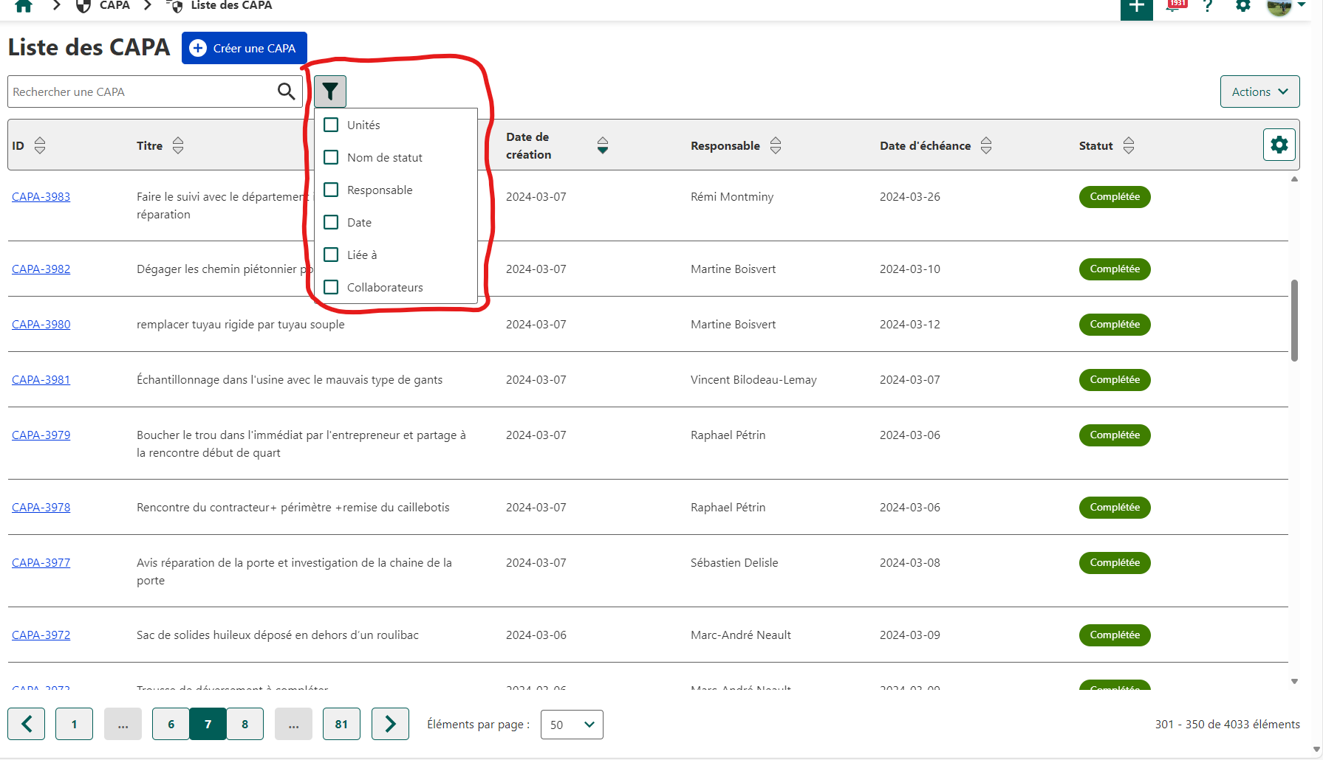Sort by Responsable column arrows
Screen dimensions: 1323x760
tap(776, 145)
